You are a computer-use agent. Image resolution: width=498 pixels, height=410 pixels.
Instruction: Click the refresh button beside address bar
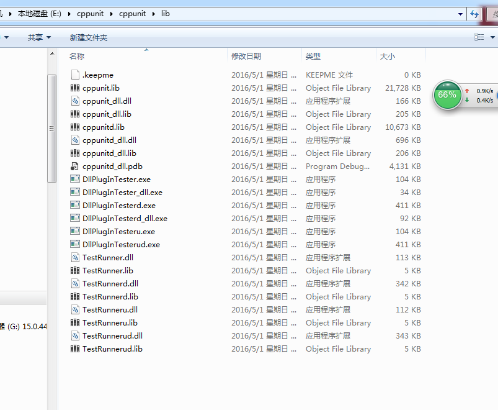click(474, 14)
